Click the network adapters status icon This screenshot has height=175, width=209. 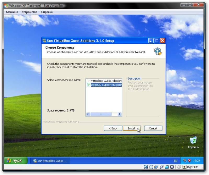(x=156, y=167)
